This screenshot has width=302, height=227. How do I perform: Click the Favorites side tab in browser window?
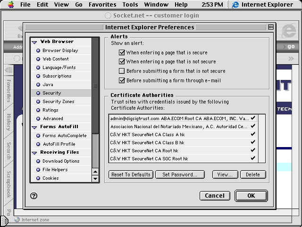pos(8,91)
